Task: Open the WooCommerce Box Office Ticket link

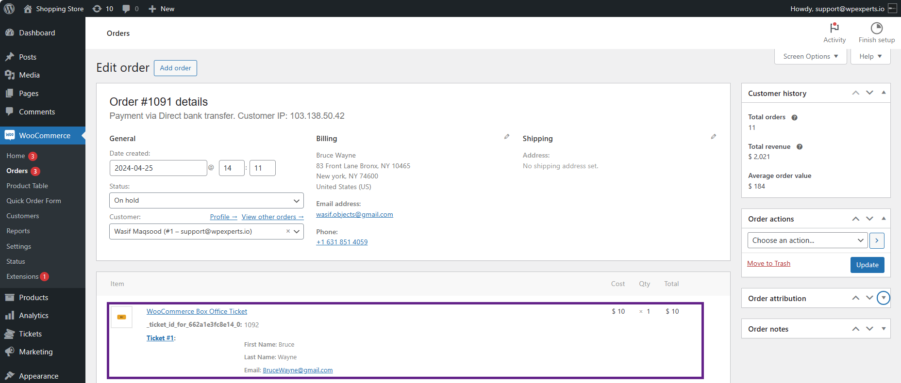Action: tap(197, 311)
